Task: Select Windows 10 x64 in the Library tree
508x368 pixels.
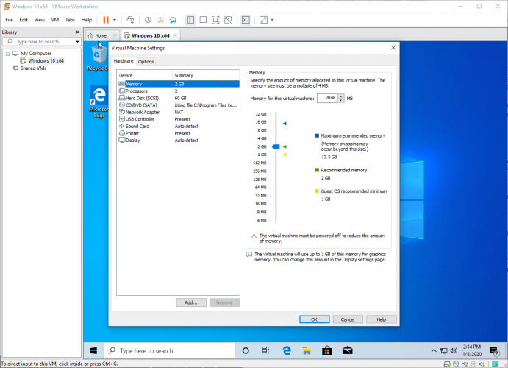Action: click(x=46, y=60)
